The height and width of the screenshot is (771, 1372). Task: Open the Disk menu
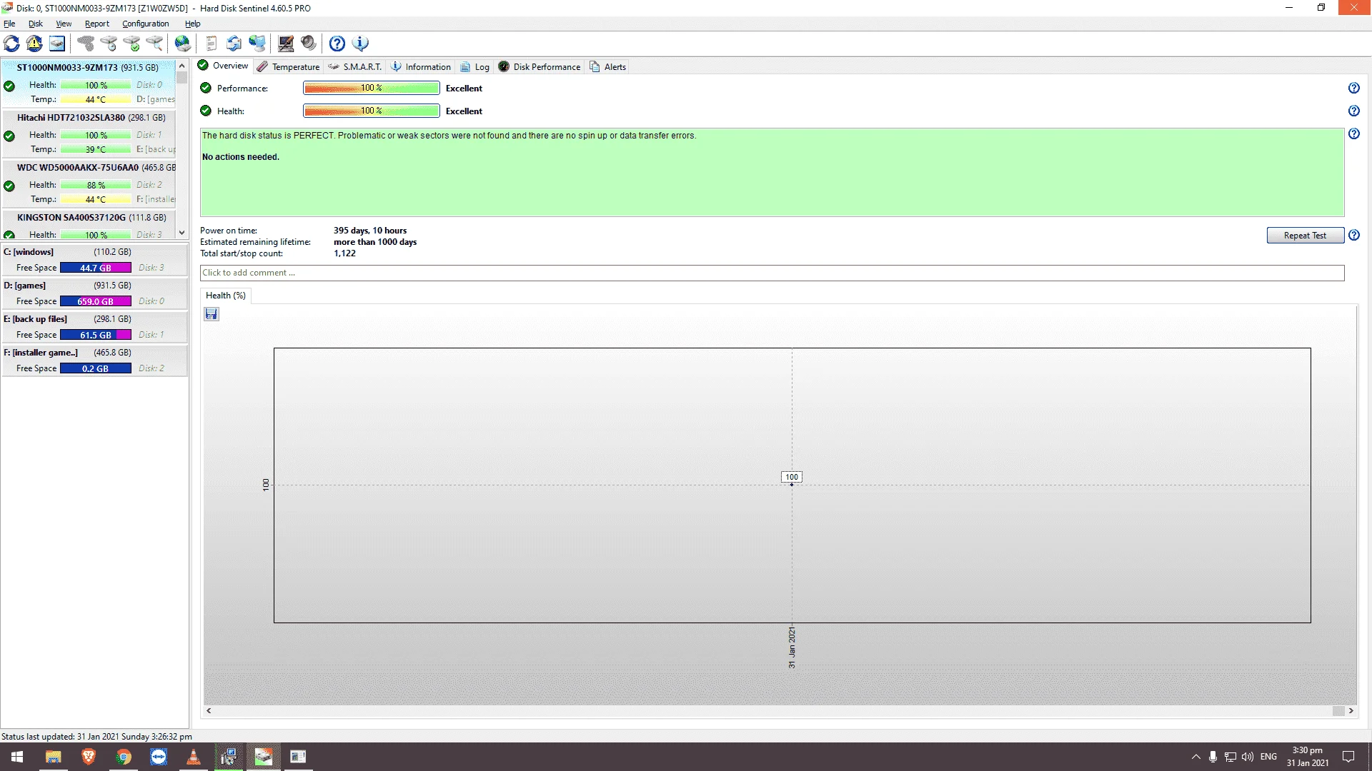[x=36, y=24]
